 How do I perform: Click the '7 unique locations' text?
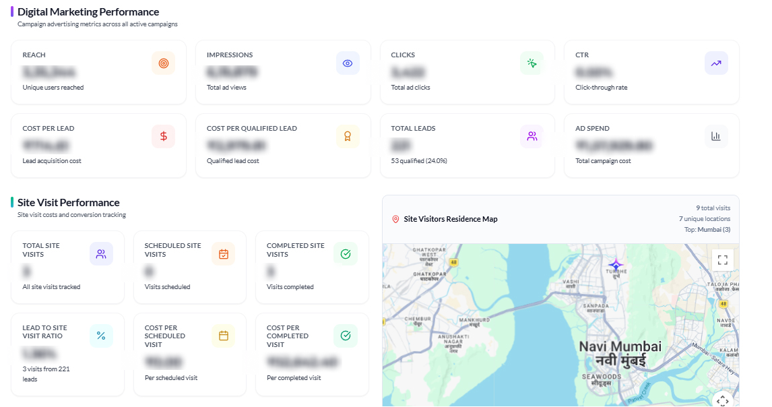coord(705,219)
